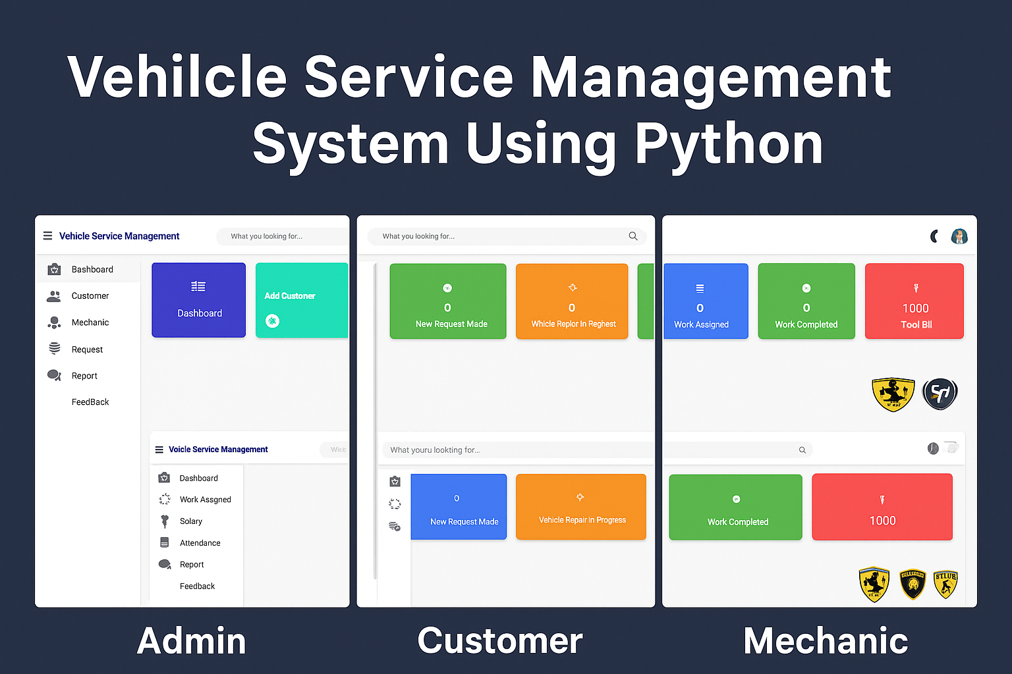The width and height of the screenshot is (1012, 674).
Task: Click the top dashboard icon in customer mini sidebar
Action: (395, 481)
